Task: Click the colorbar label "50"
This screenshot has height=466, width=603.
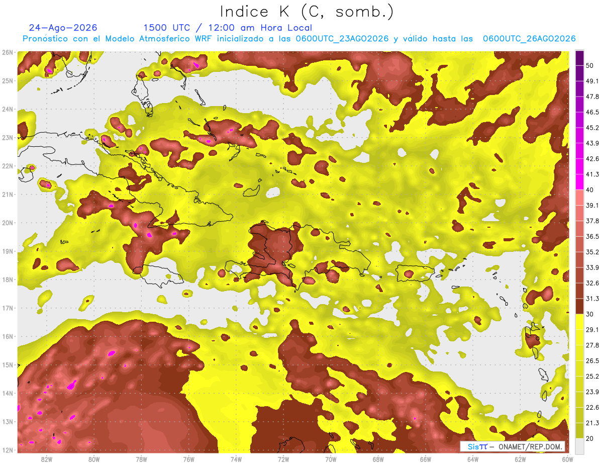Action: (590, 66)
